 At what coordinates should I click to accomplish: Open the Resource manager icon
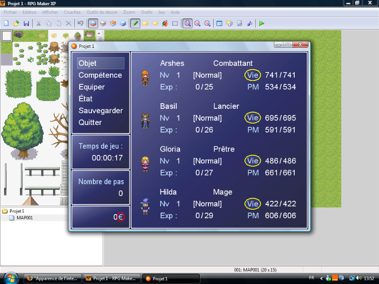coord(229,23)
